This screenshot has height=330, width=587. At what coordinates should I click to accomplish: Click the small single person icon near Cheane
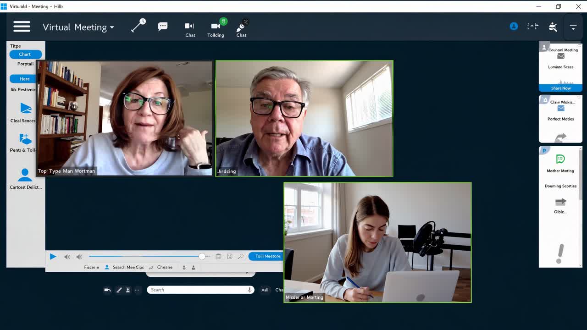pyautogui.click(x=184, y=268)
